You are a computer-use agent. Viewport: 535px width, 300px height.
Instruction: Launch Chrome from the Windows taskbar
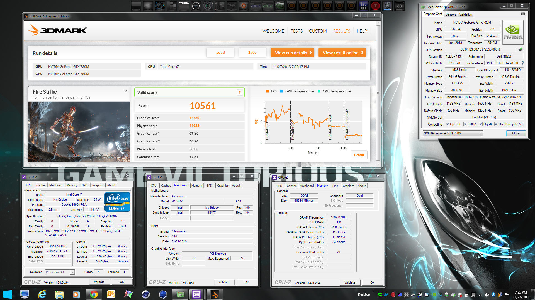(94, 294)
